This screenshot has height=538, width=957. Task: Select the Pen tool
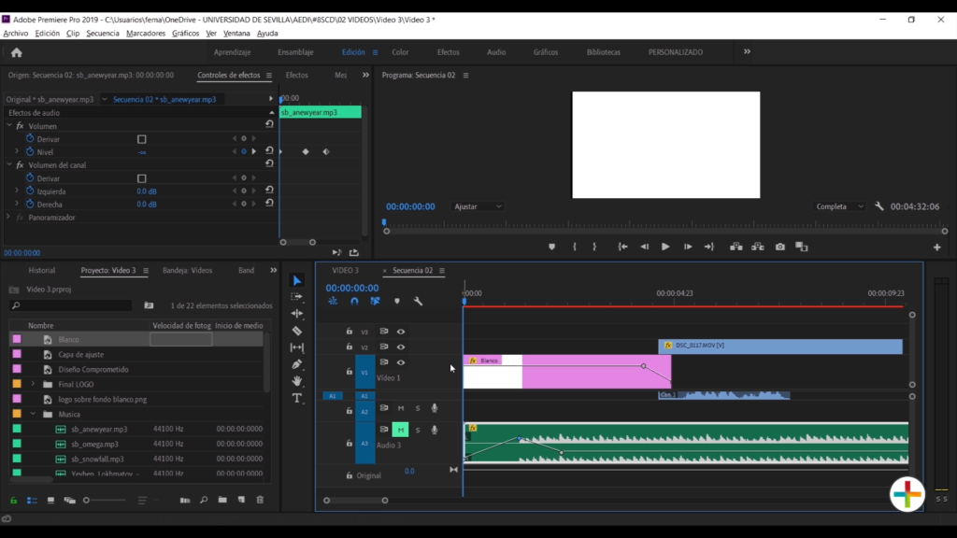pos(297,364)
